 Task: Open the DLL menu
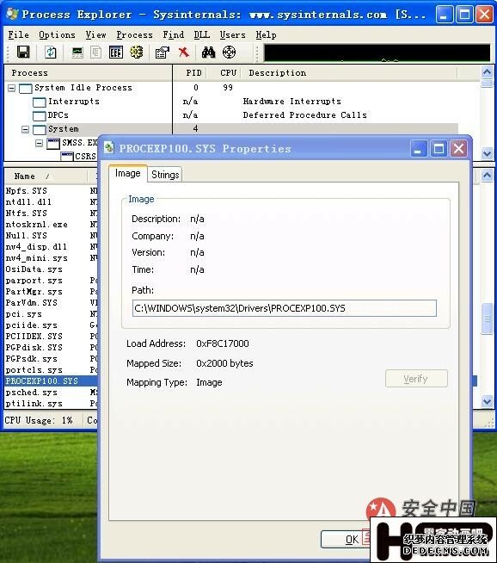(x=202, y=34)
